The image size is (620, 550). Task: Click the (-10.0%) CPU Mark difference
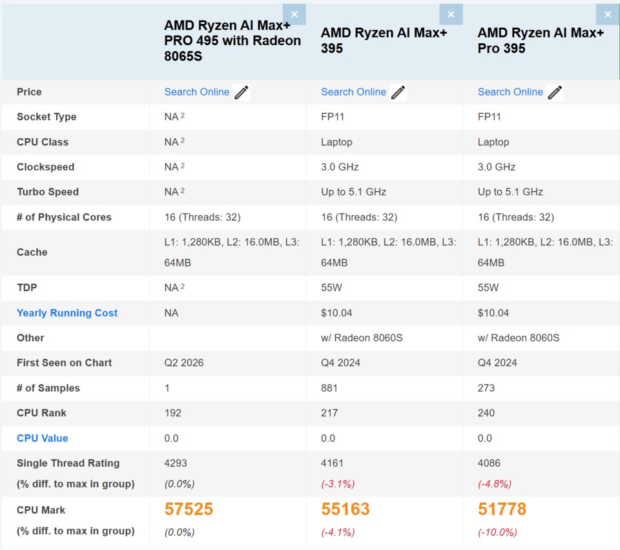pos(497,532)
